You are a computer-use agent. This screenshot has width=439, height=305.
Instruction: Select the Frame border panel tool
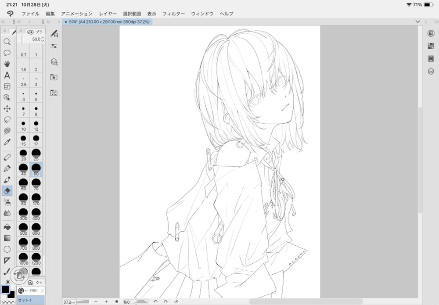tap(7, 86)
